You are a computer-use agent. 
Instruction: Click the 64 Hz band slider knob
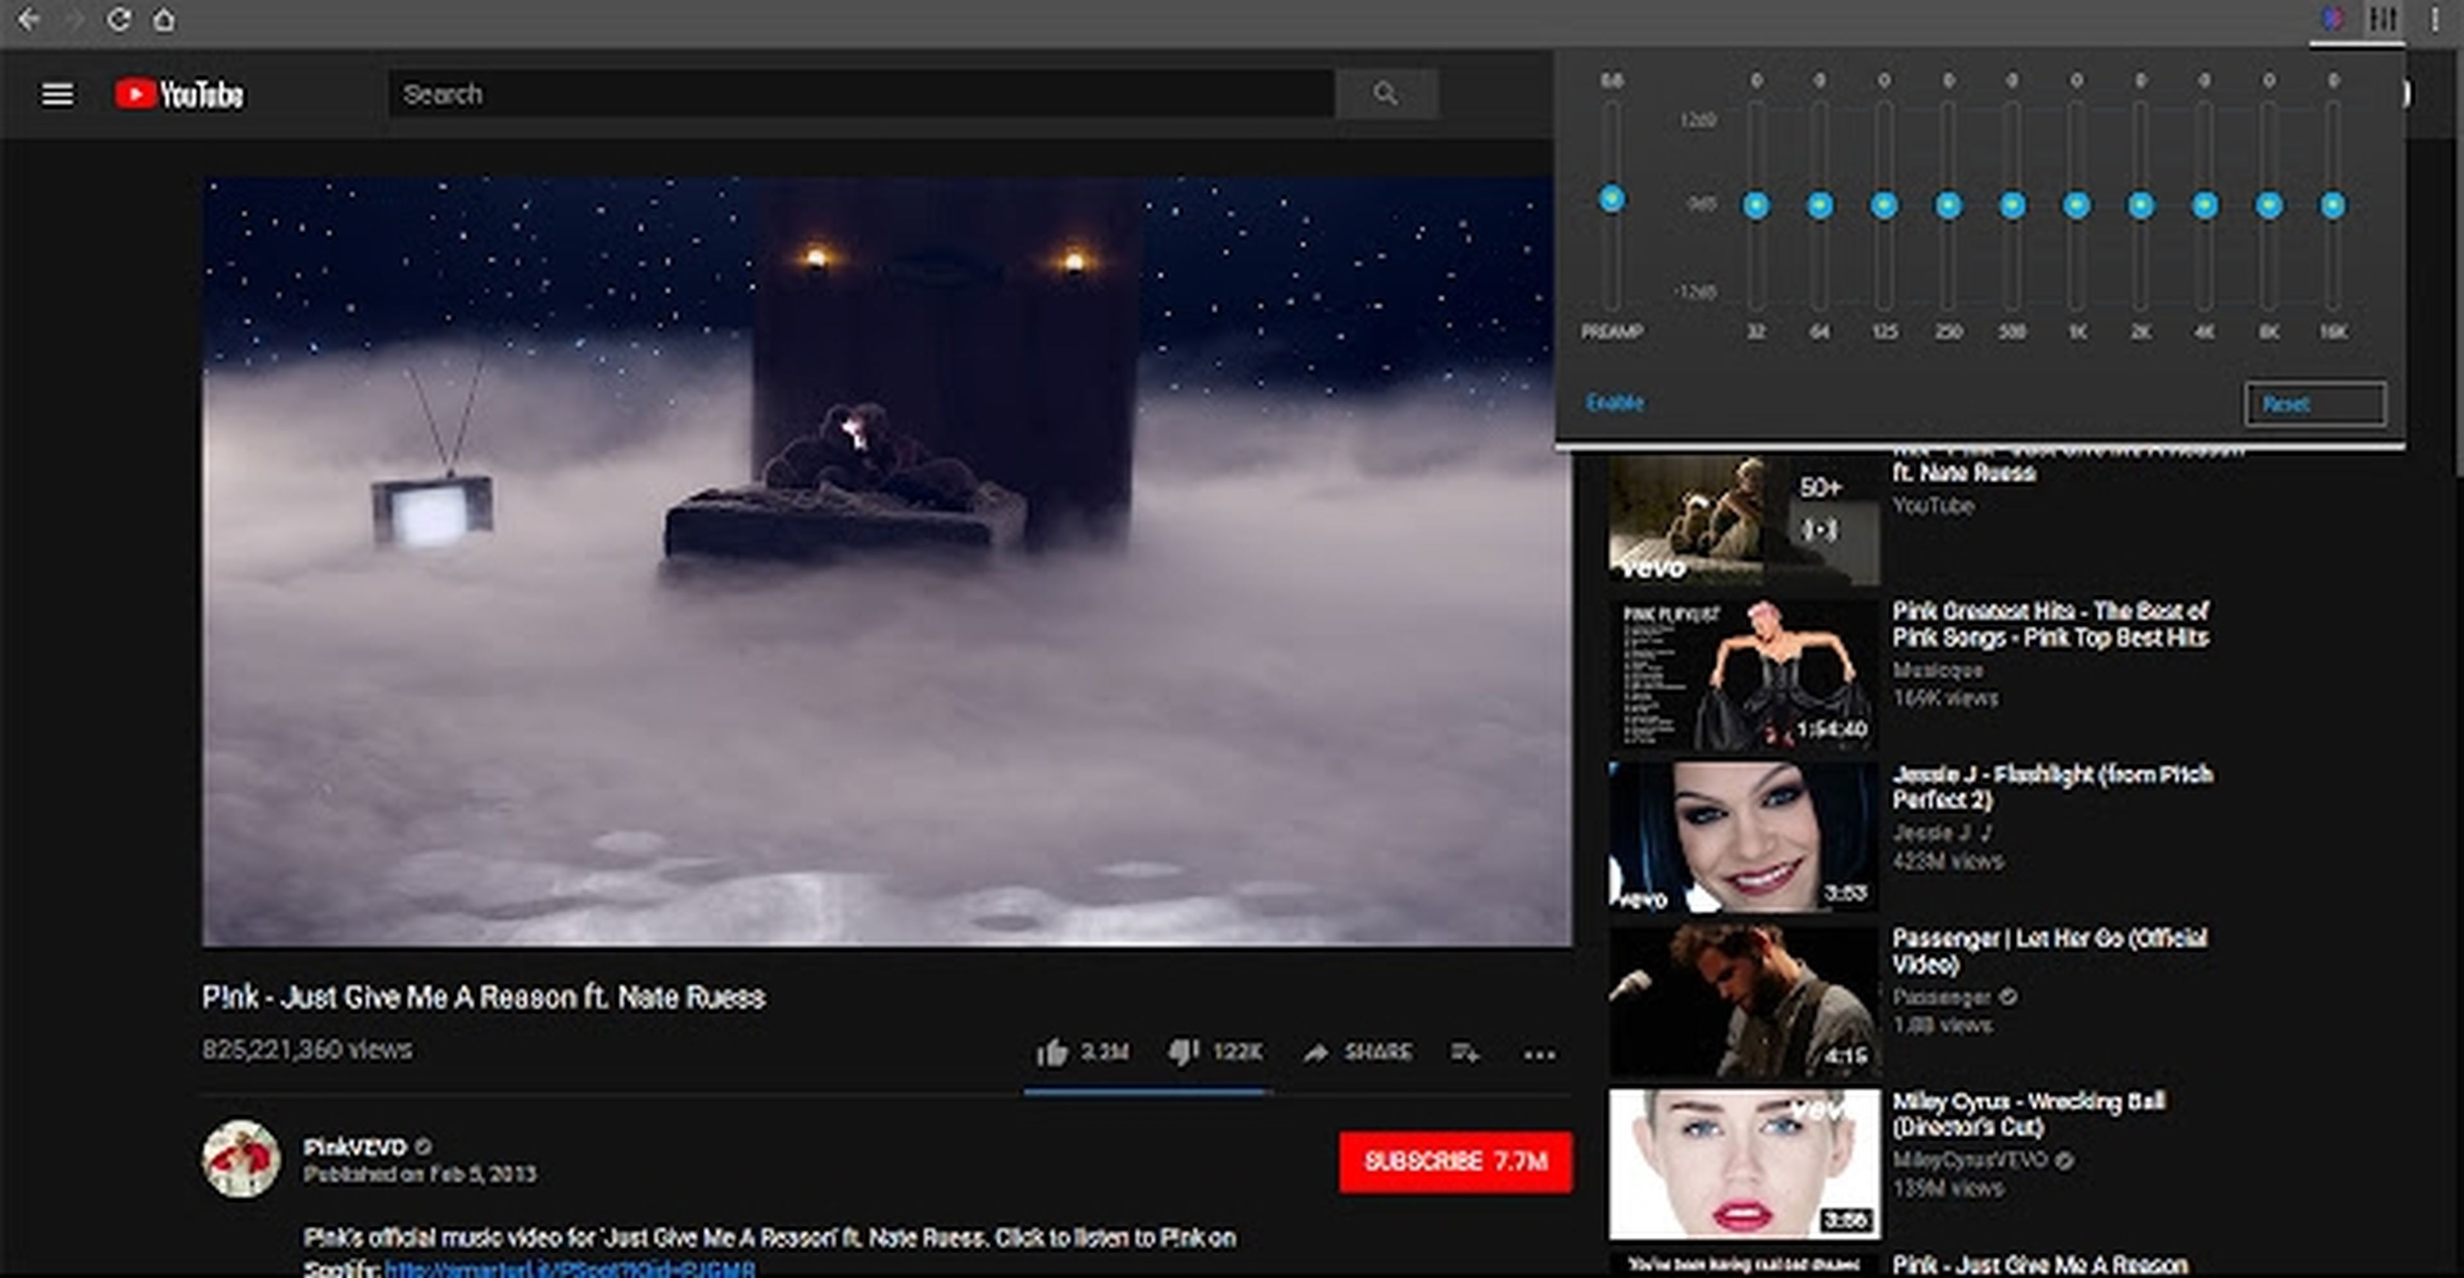pos(1820,206)
